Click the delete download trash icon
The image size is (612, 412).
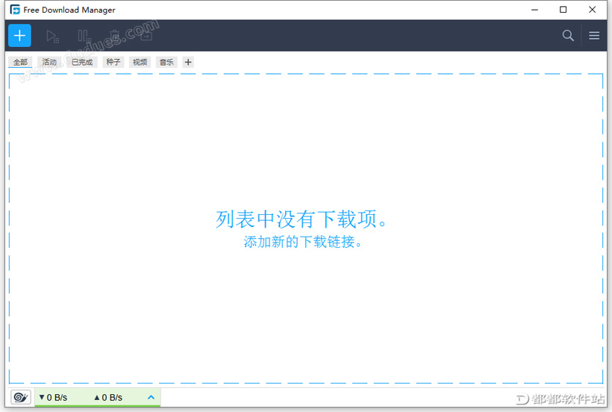pos(115,36)
